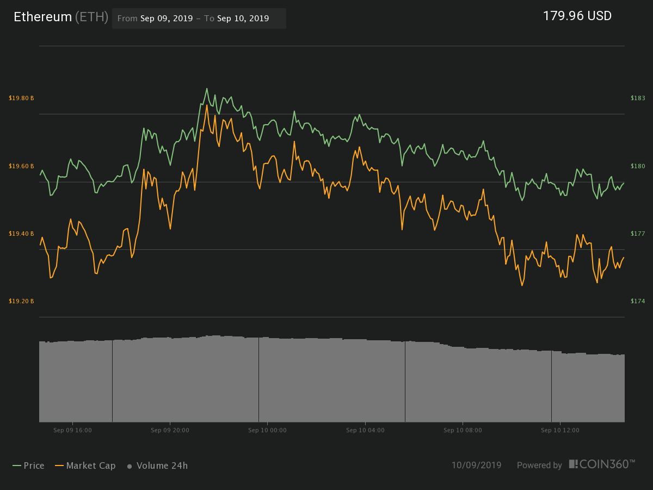Open the date range From-To selector
653x490 pixels.
coord(199,18)
